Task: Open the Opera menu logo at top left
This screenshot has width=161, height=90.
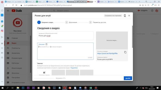Action: [2, 2]
